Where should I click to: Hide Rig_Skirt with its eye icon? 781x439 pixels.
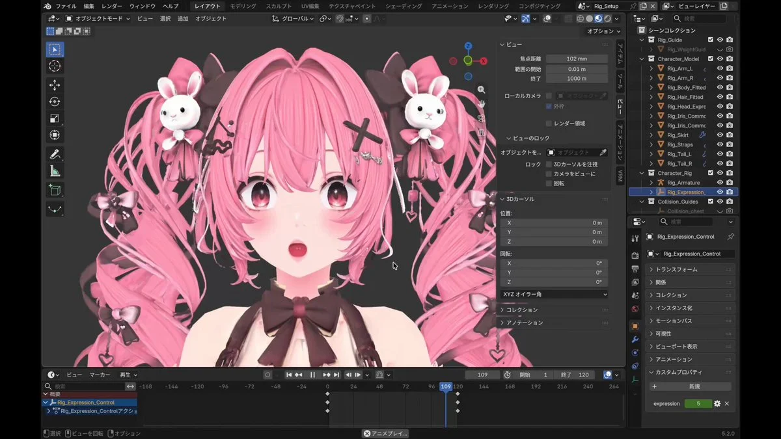click(x=720, y=135)
